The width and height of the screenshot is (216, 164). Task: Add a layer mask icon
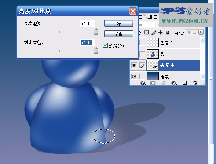point(153,83)
